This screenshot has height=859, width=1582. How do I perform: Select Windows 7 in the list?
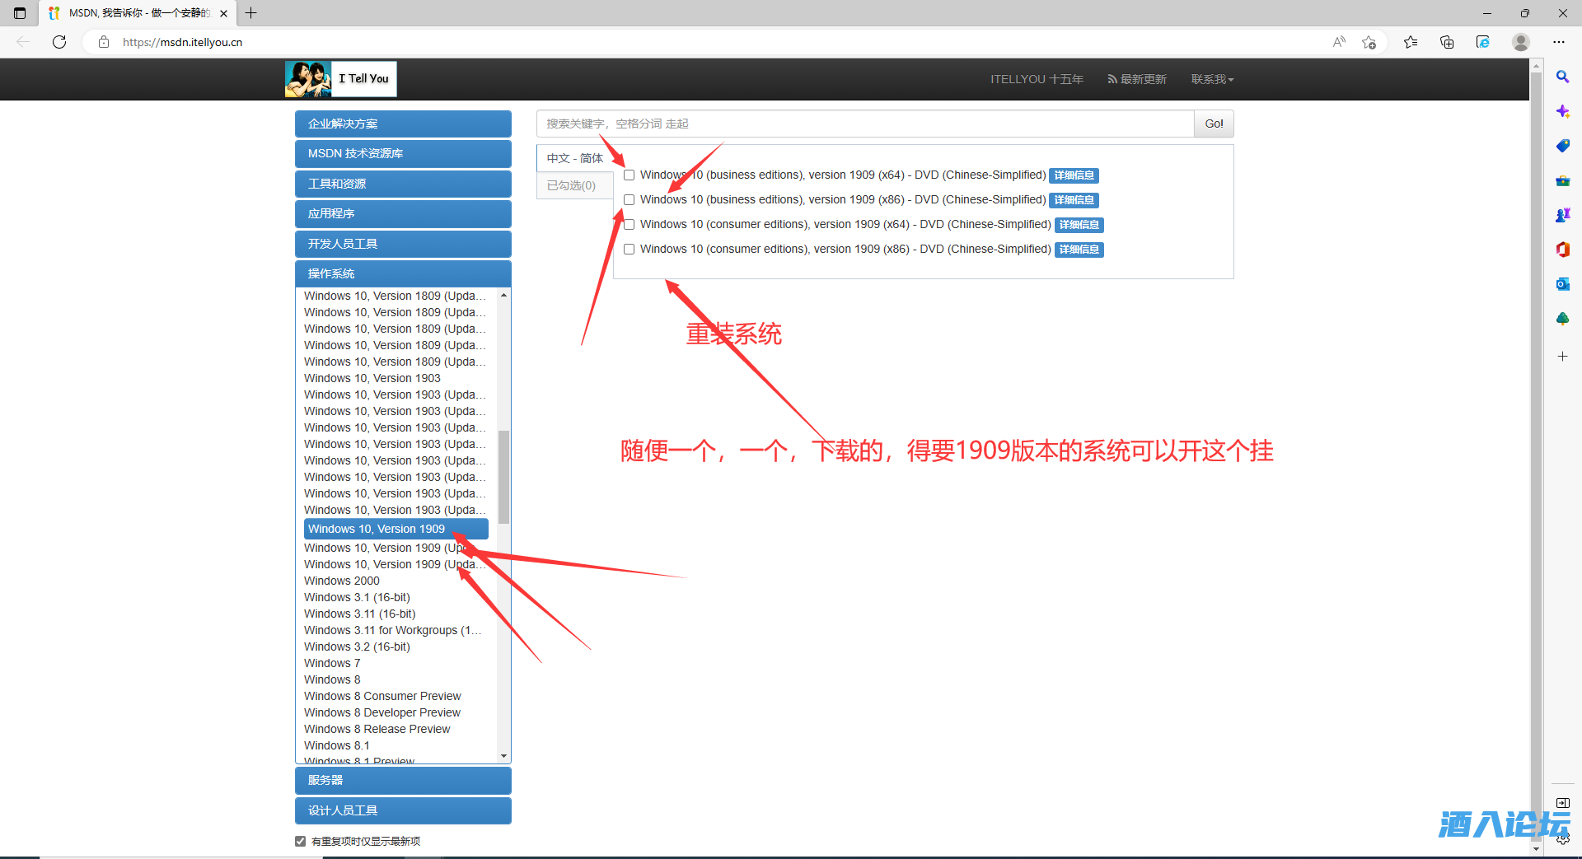click(x=332, y=663)
